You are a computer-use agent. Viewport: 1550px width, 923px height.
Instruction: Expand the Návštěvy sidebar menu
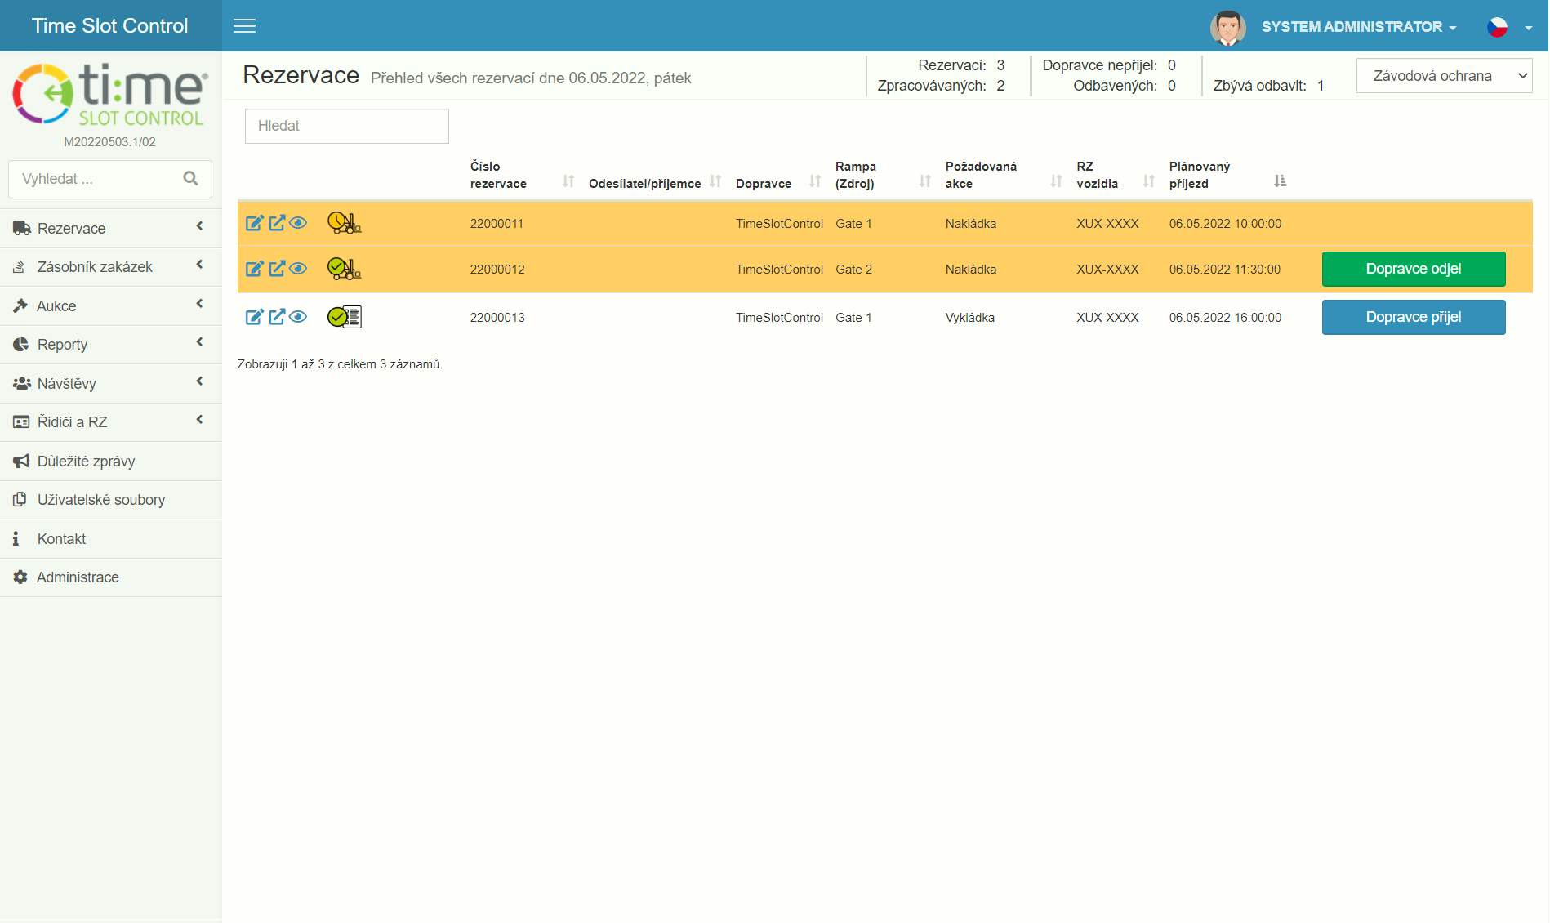[x=110, y=384]
